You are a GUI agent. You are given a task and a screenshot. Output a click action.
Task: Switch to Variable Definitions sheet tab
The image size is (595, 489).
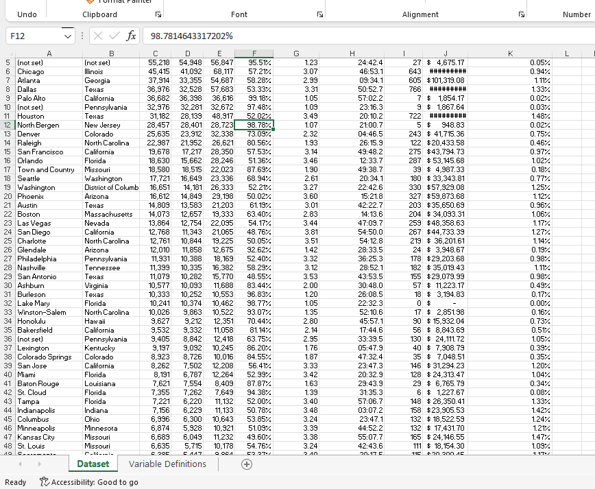click(167, 464)
